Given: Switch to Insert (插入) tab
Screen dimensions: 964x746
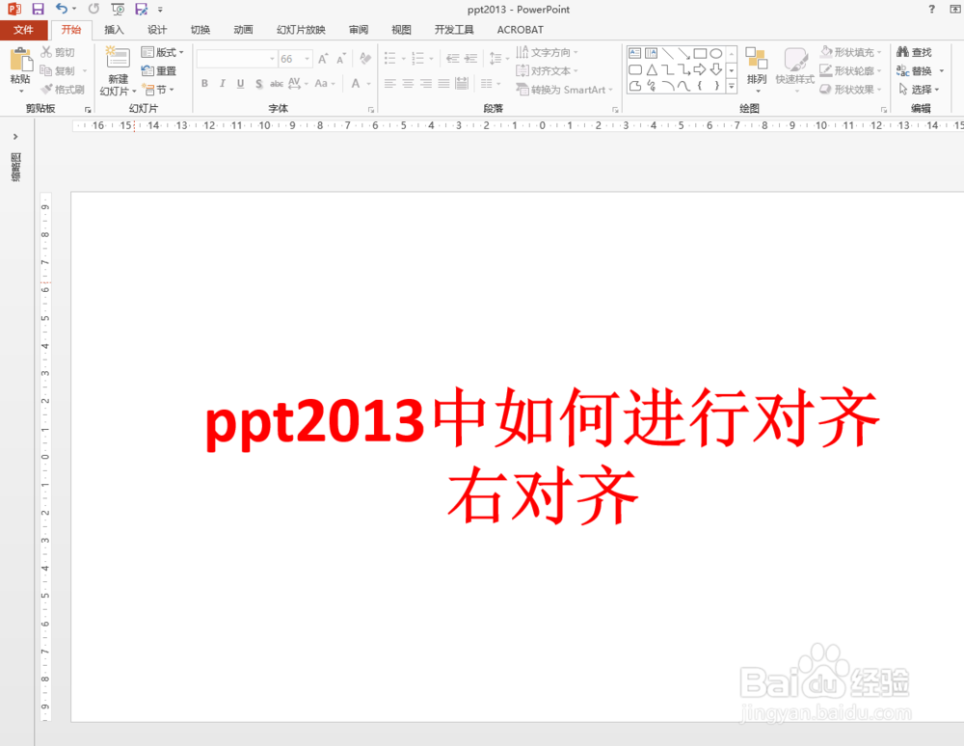Looking at the screenshot, I should point(114,30).
